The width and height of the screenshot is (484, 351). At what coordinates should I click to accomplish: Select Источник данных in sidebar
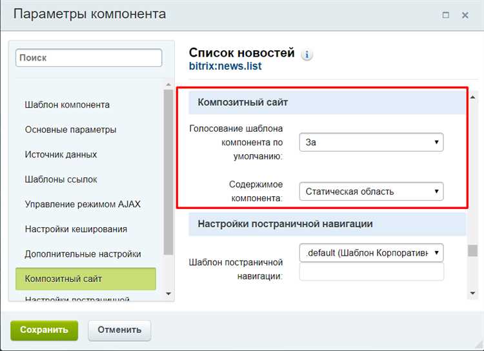[x=61, y=154]
